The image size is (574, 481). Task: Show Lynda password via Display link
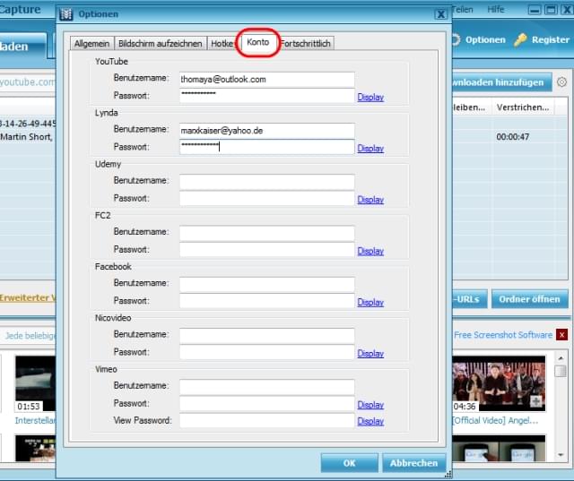(x=370, y=149)
